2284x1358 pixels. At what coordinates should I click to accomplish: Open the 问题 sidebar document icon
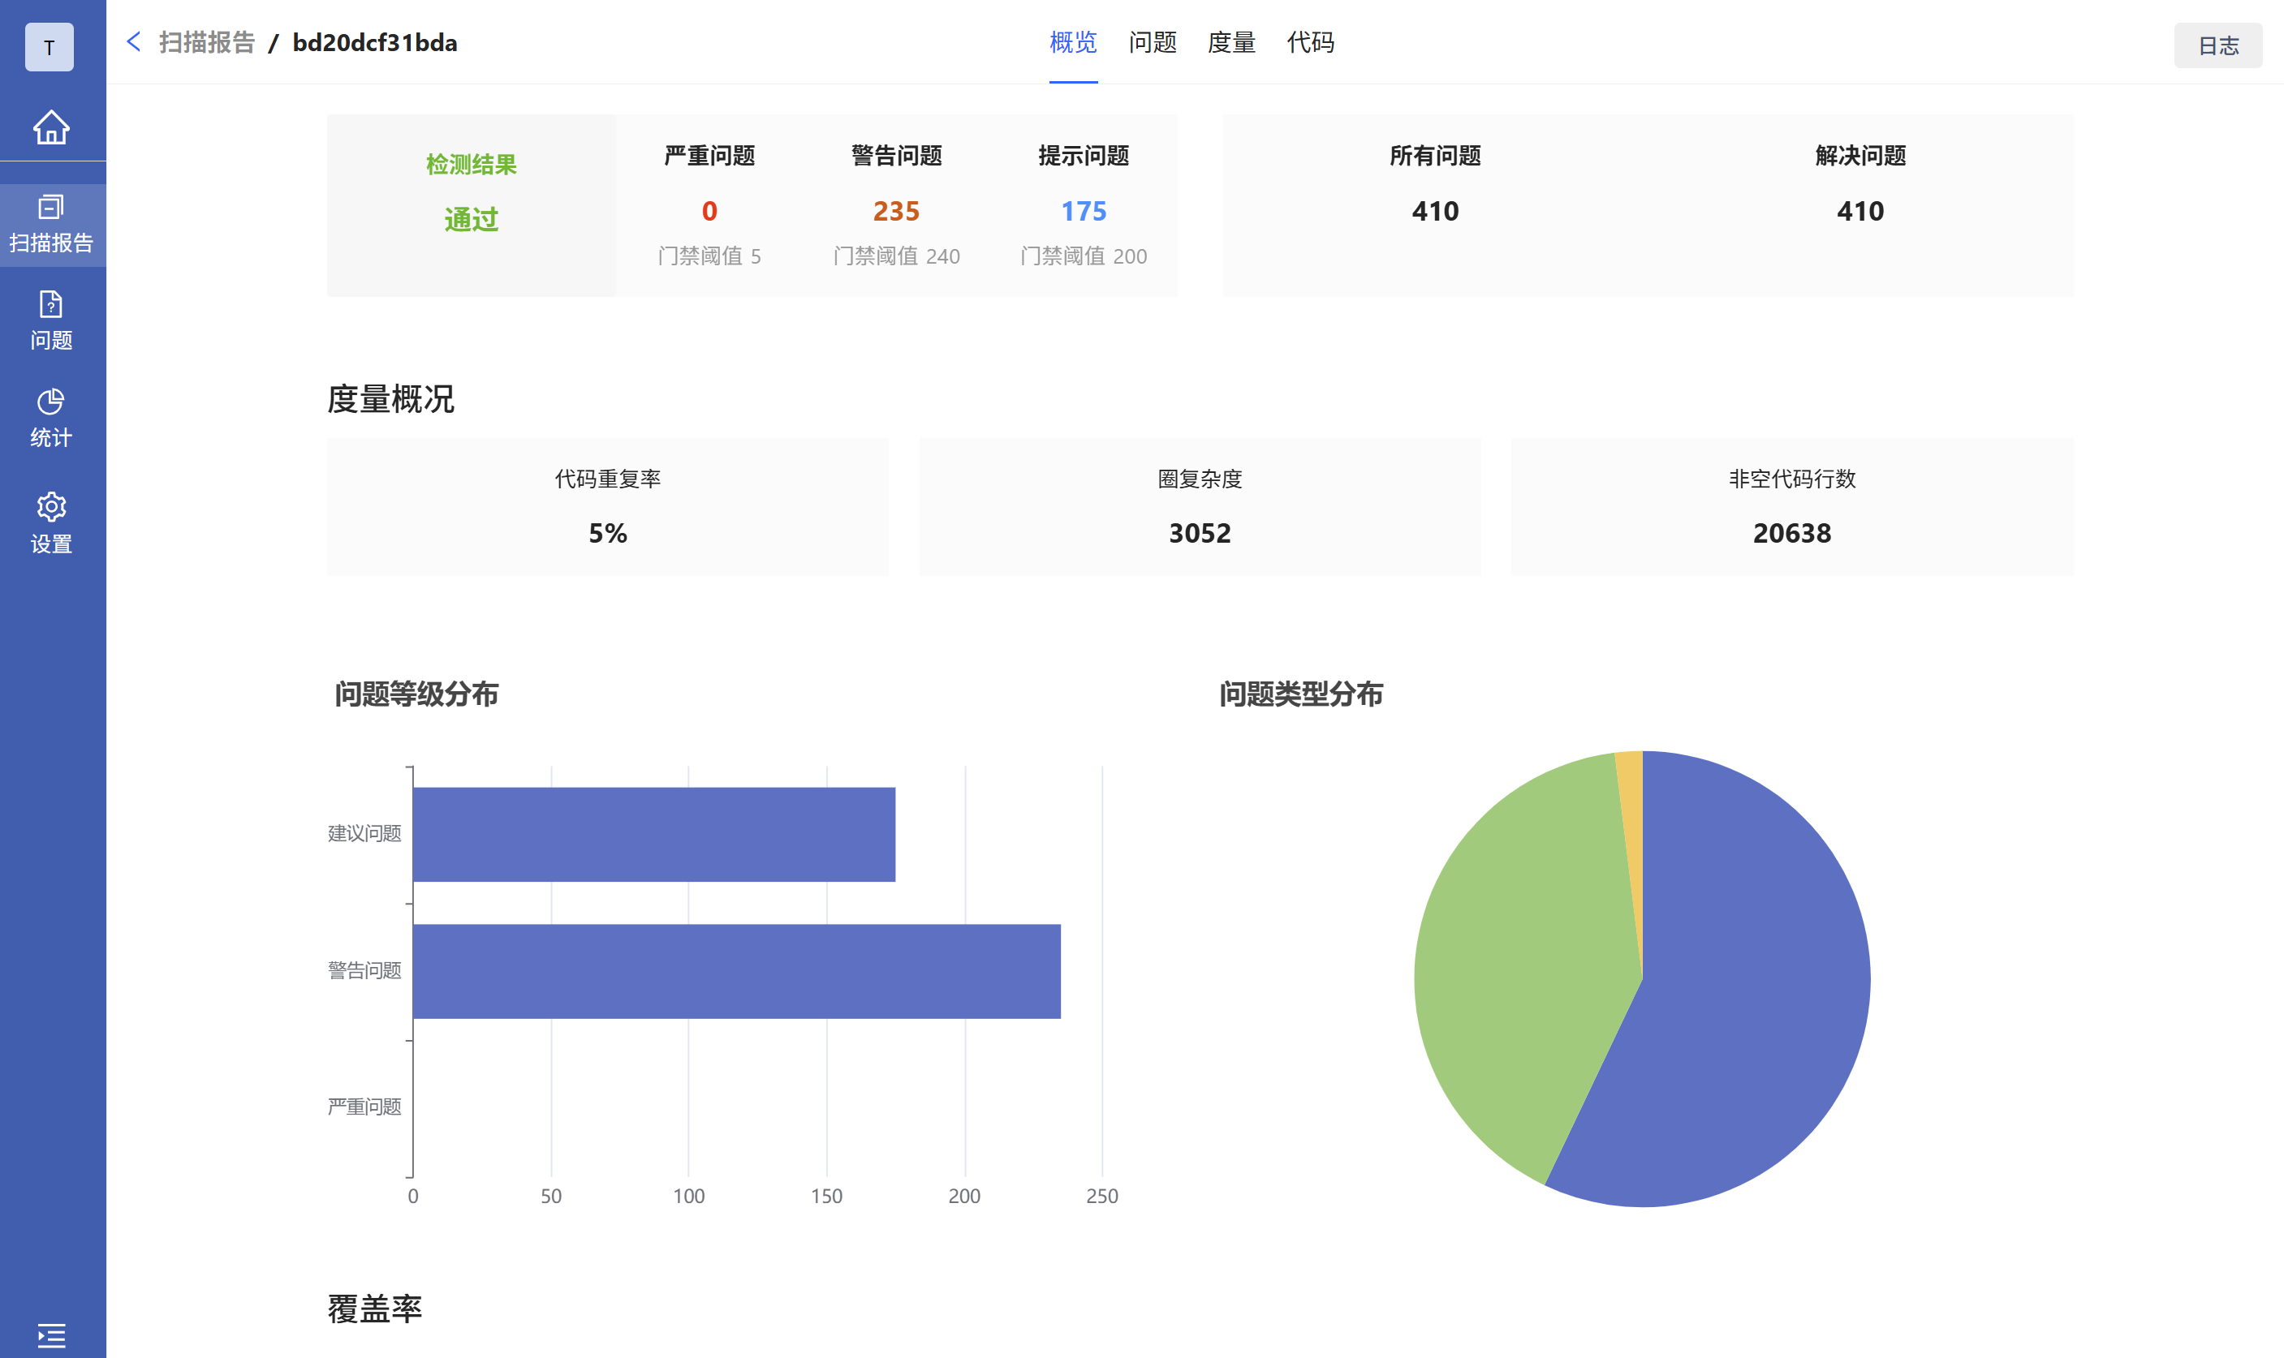51,305
